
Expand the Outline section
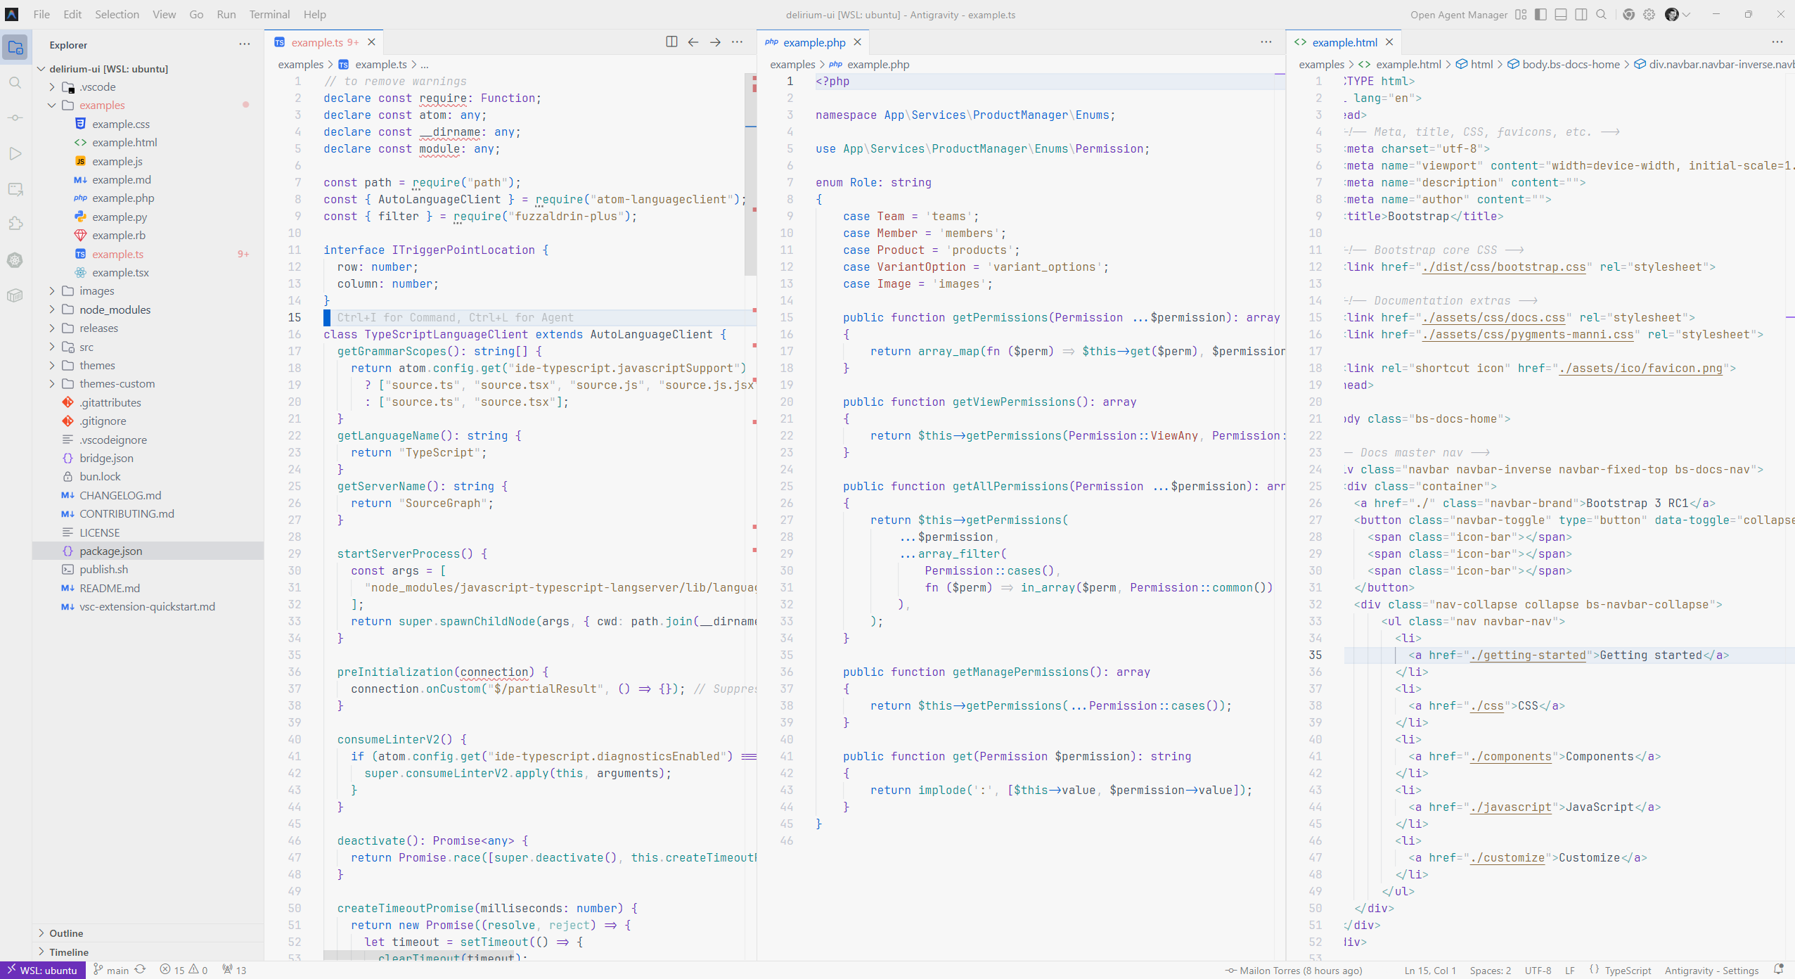coord(66,933)
